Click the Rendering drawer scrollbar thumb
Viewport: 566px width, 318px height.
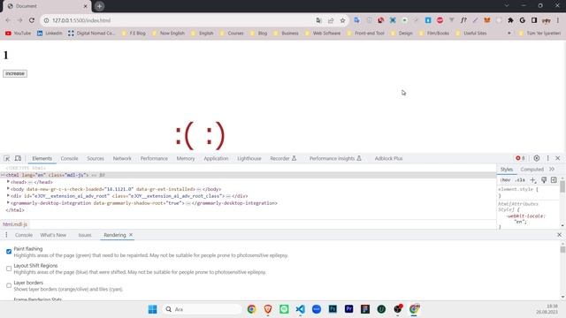(562, 249)
